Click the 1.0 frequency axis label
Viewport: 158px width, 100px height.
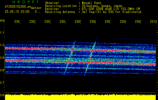click(x=2, y=45)
